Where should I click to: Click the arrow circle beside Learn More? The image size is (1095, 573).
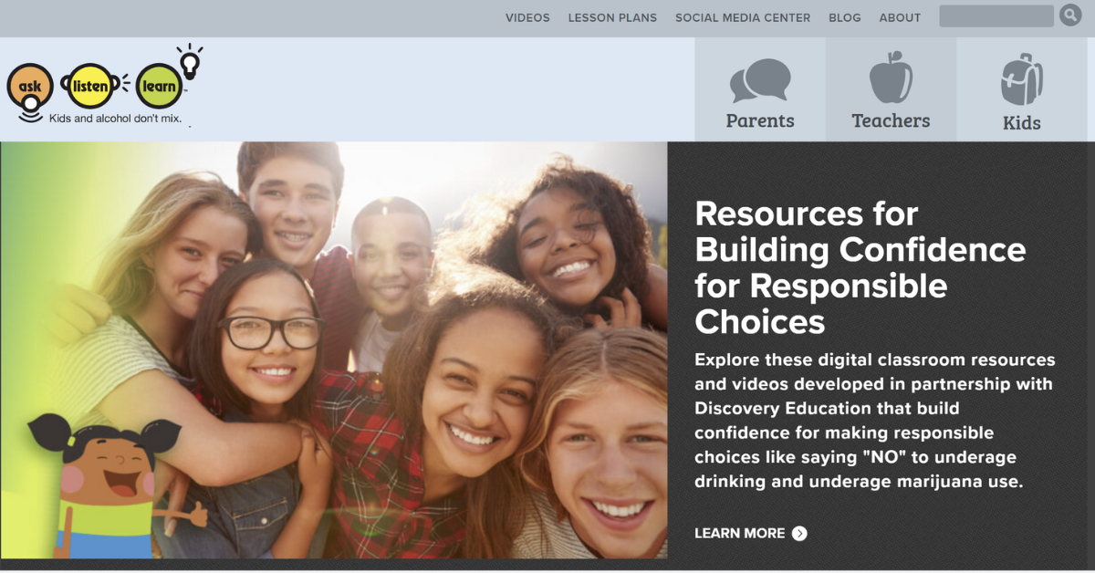point(799,533)
